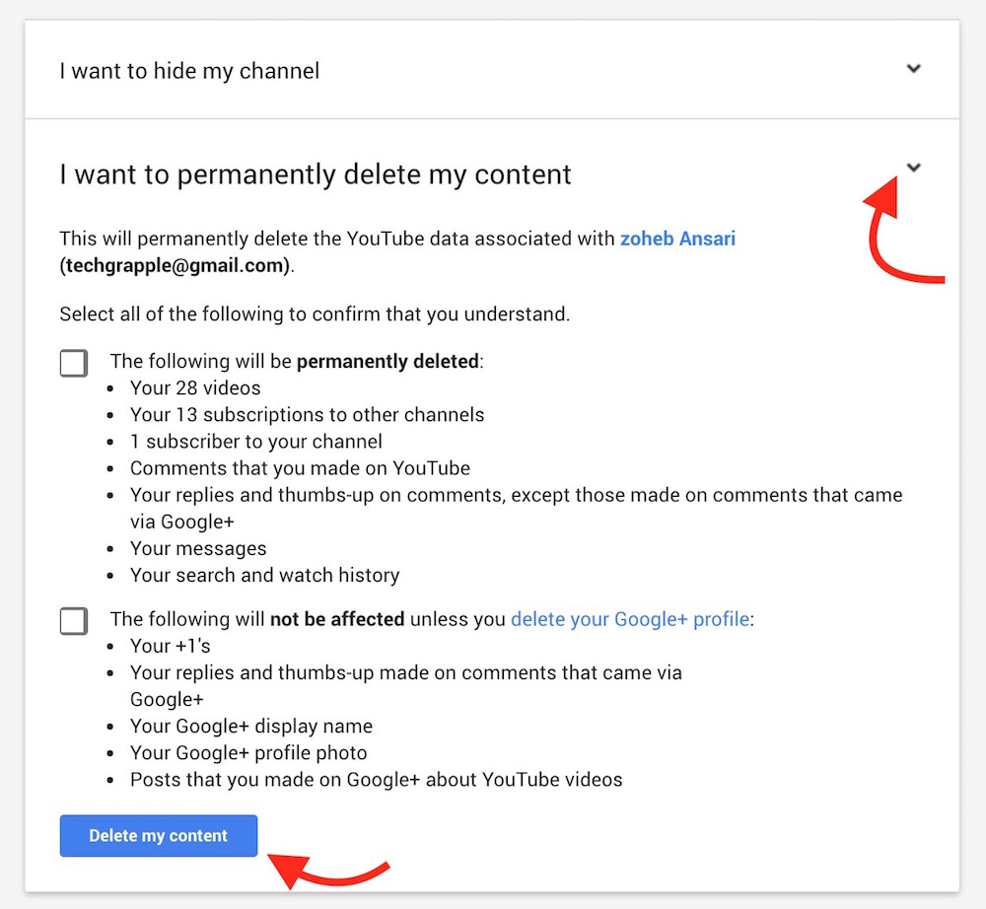Click the "Your messages" list item
The height and width of the screenshot is (909, 986).
[198, 548]
